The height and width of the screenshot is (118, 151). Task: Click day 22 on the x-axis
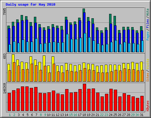coord(102,115)
